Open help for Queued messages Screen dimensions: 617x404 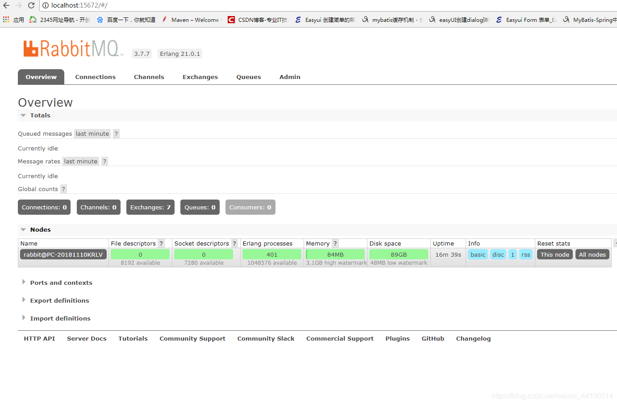pos(116,133)
